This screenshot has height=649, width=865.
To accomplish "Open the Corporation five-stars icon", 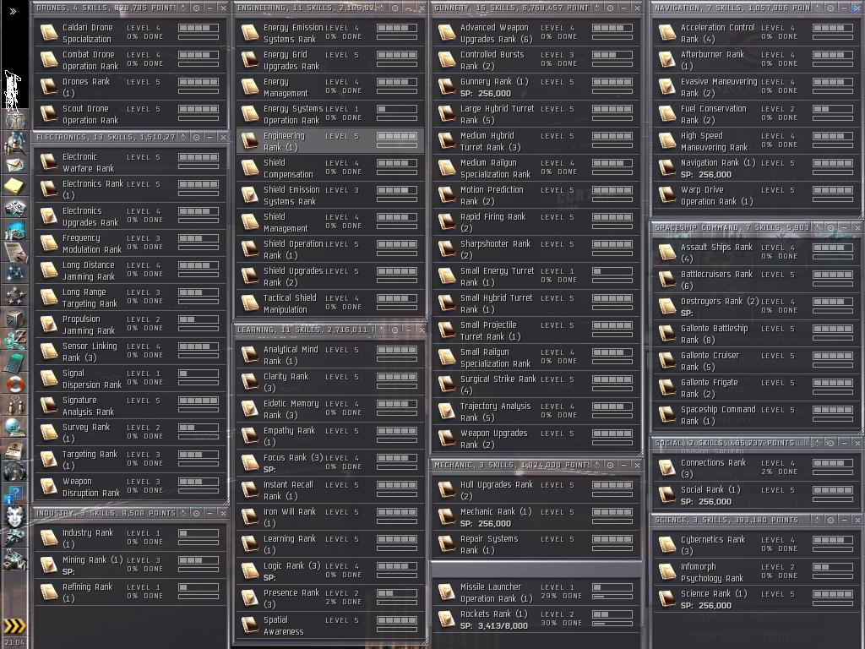I will point(15,295).
